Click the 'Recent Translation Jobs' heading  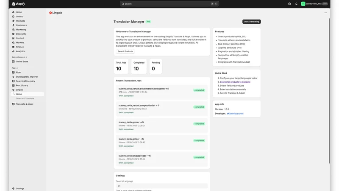(129, 81)
